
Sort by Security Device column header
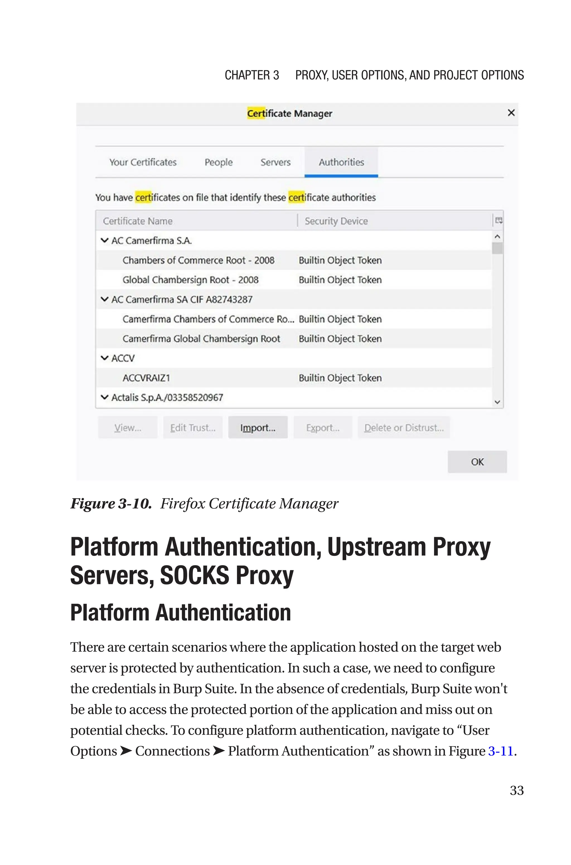click(x=395, y=221)
